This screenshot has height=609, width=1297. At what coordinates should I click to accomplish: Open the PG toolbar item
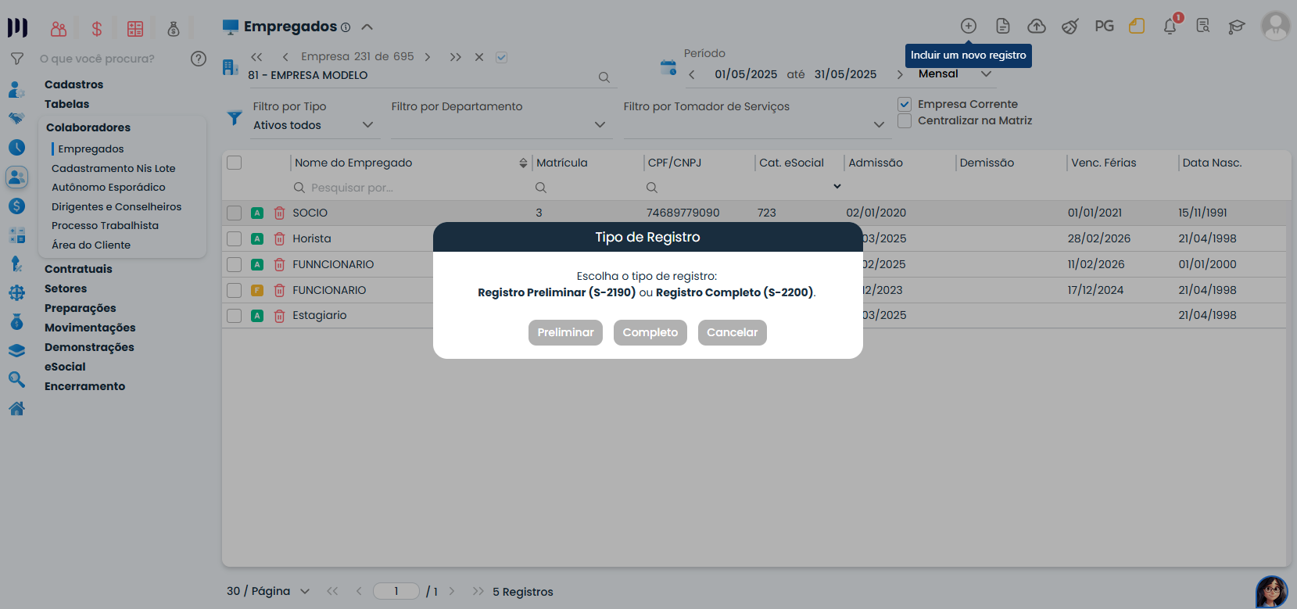pos(1104,26)
